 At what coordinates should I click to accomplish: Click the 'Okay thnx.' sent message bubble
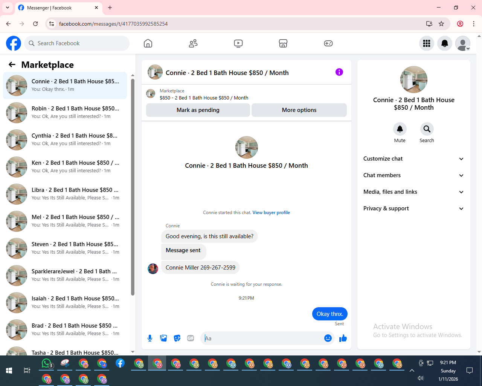[330, 314]
